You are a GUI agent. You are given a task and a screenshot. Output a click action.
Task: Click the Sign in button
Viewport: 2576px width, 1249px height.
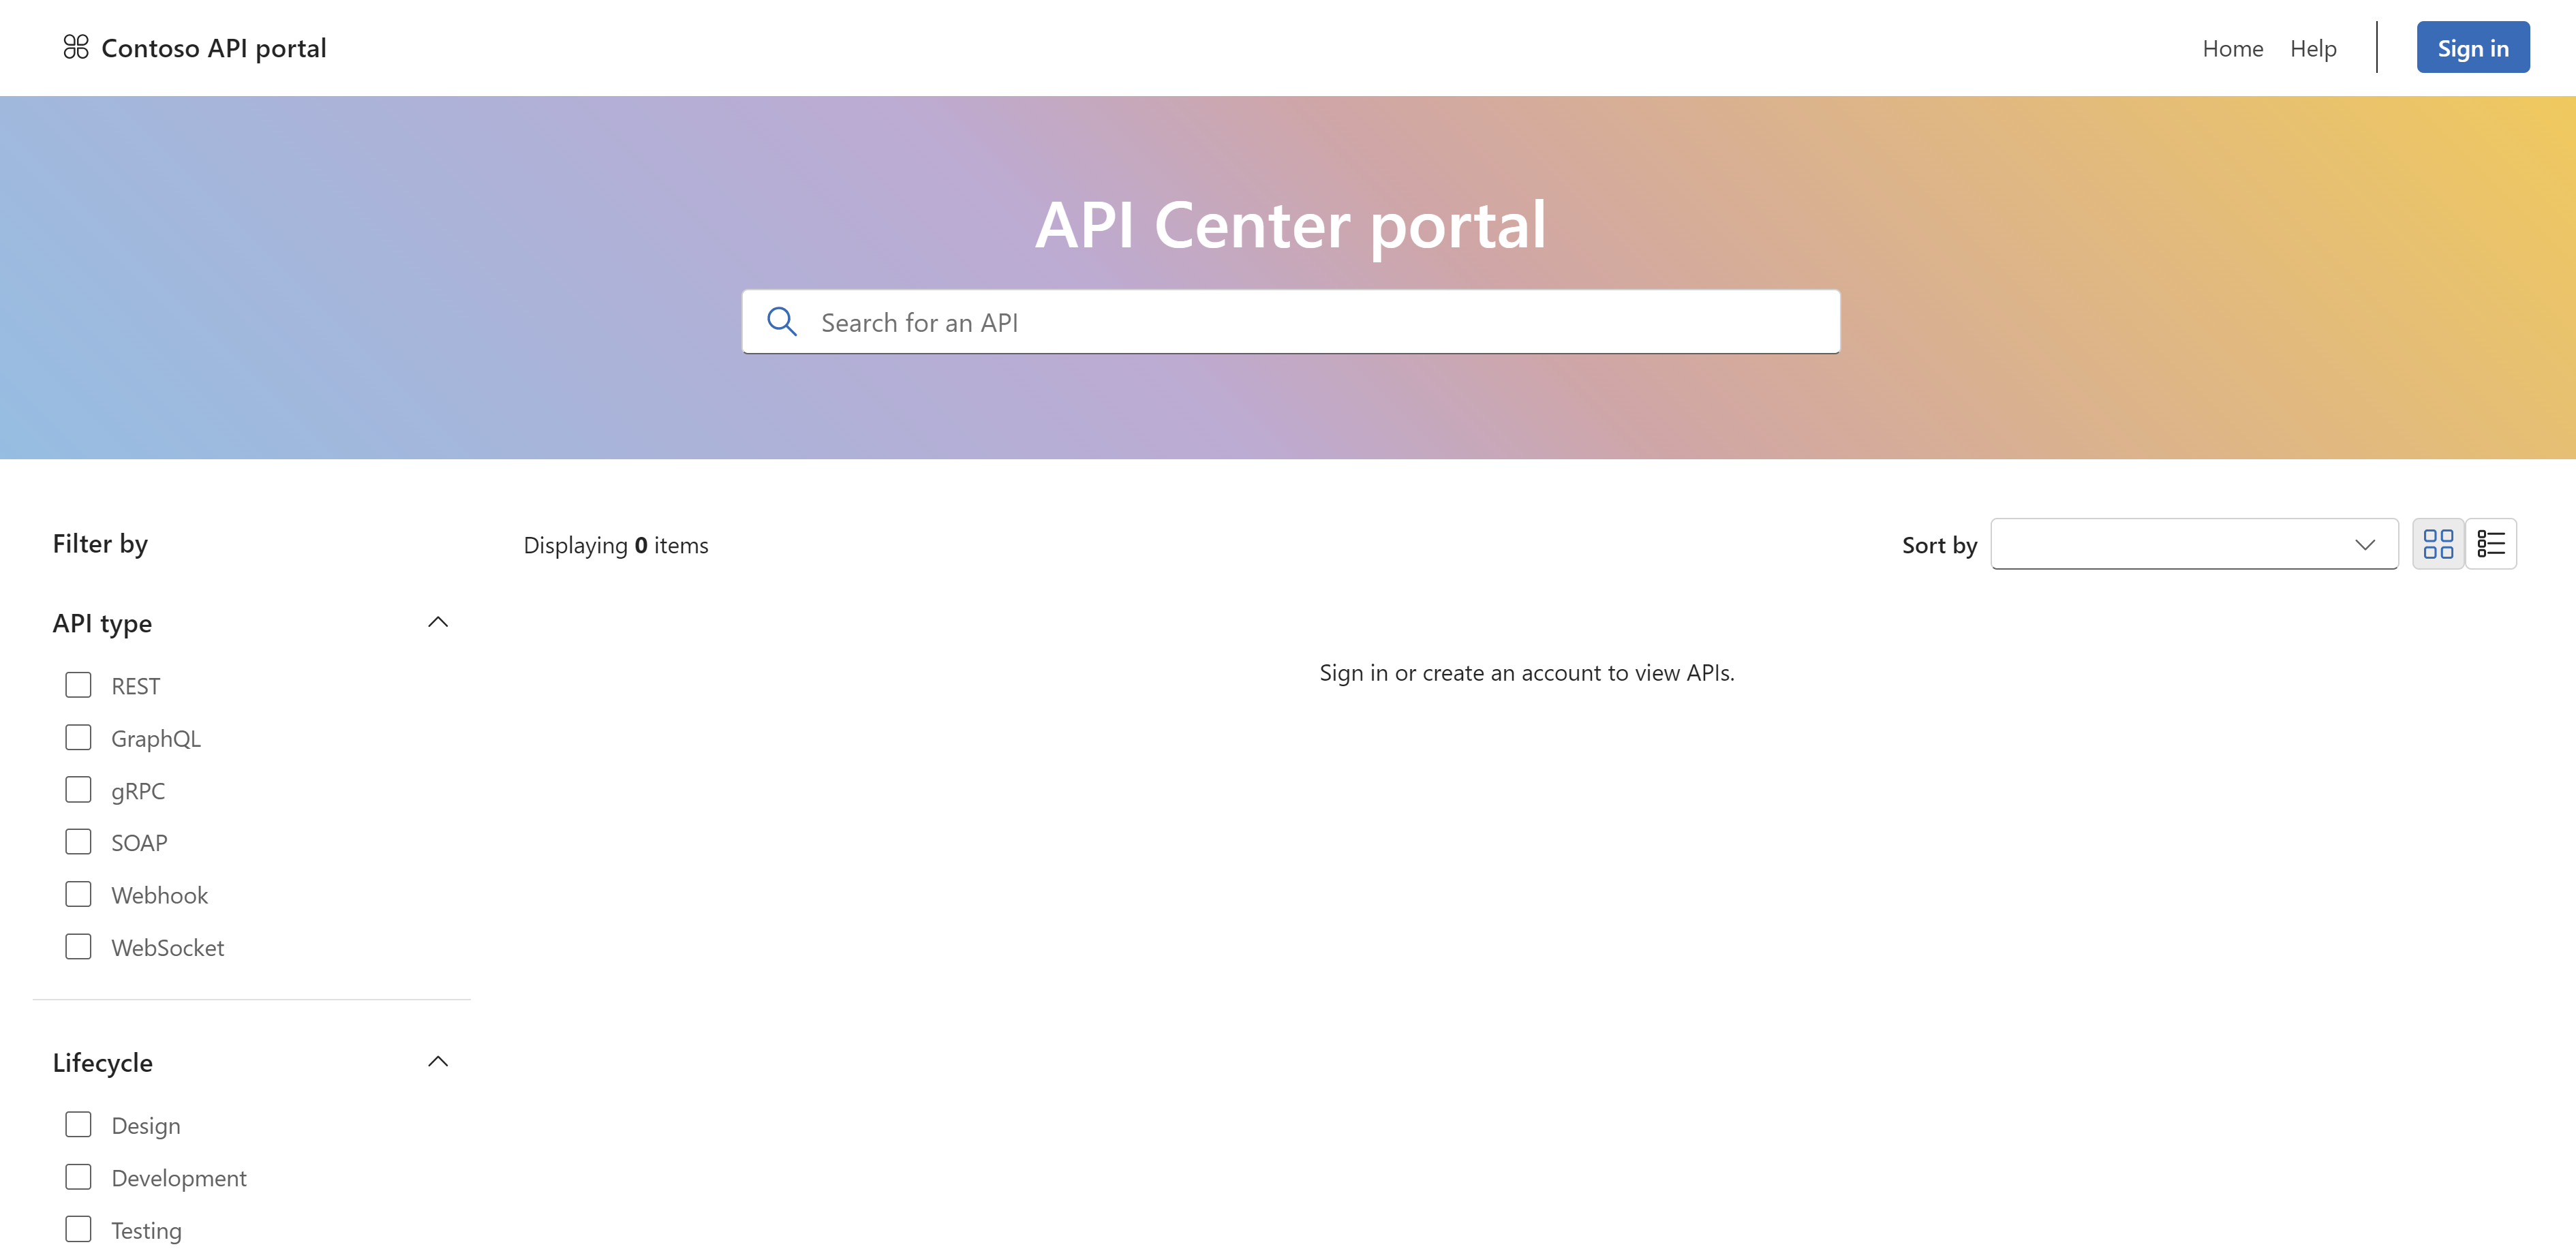2469,46
